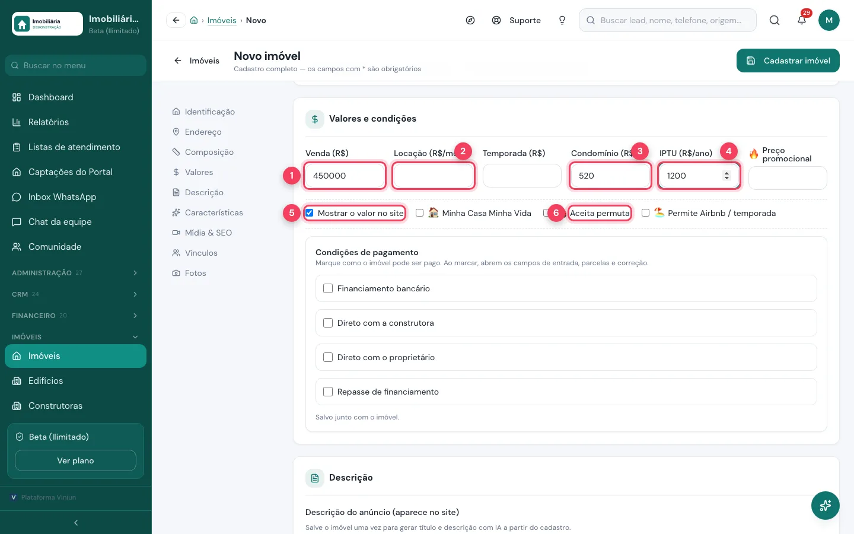
Task: Check Repasse de financiamento option
Action: coord(328,392)
